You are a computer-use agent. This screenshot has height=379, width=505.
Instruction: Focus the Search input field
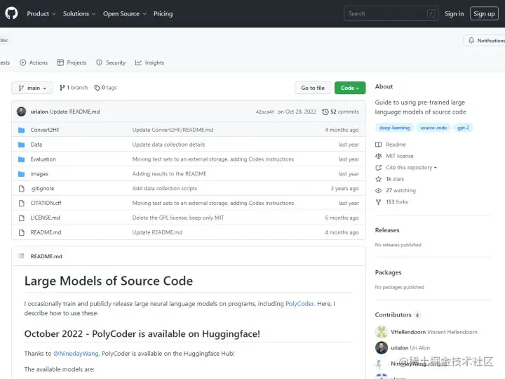(x=391, y=13)
